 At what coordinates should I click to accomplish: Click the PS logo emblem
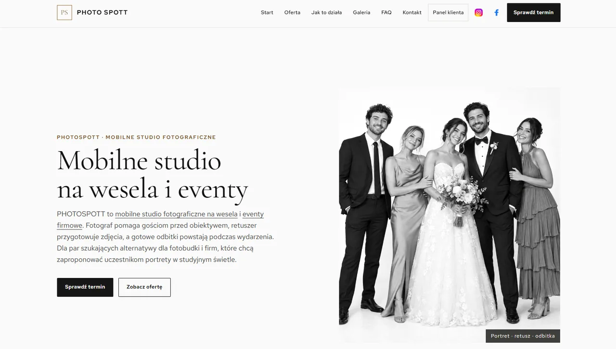click(x=64, y=12)
